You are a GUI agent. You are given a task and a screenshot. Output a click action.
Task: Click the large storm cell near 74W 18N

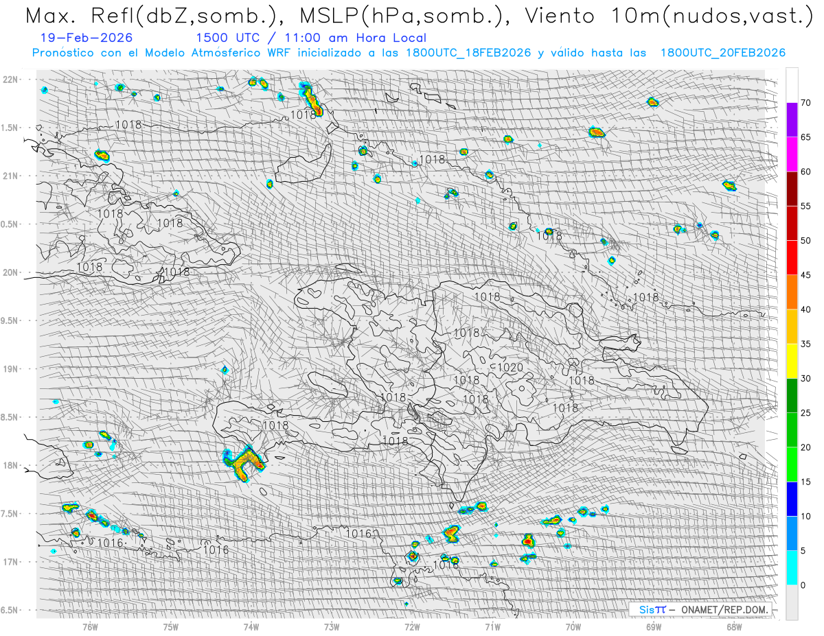(x=244, y=462)
